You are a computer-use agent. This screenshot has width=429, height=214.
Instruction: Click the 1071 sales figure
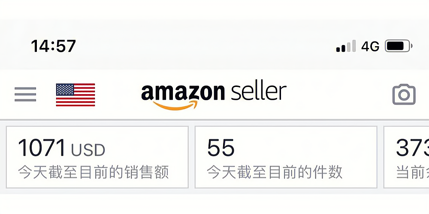42,148
